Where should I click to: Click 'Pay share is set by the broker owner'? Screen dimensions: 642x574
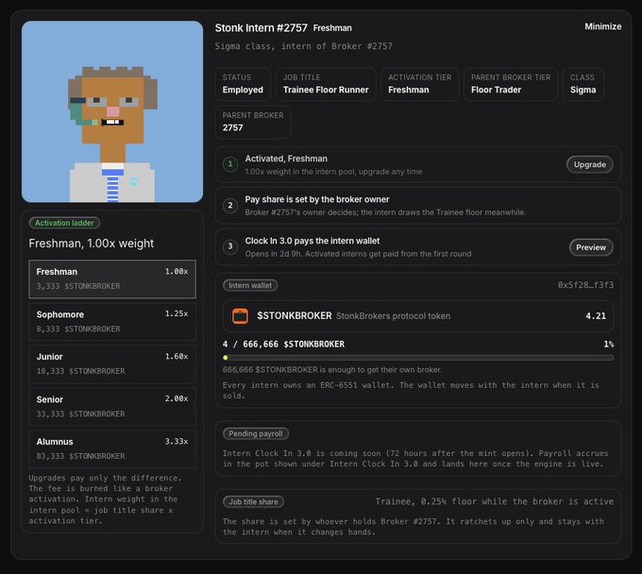[317, 199]
